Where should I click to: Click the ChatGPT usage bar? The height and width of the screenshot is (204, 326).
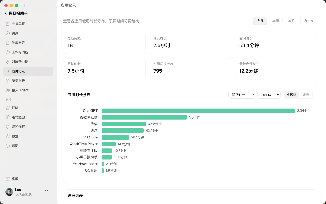coord(198,111)
